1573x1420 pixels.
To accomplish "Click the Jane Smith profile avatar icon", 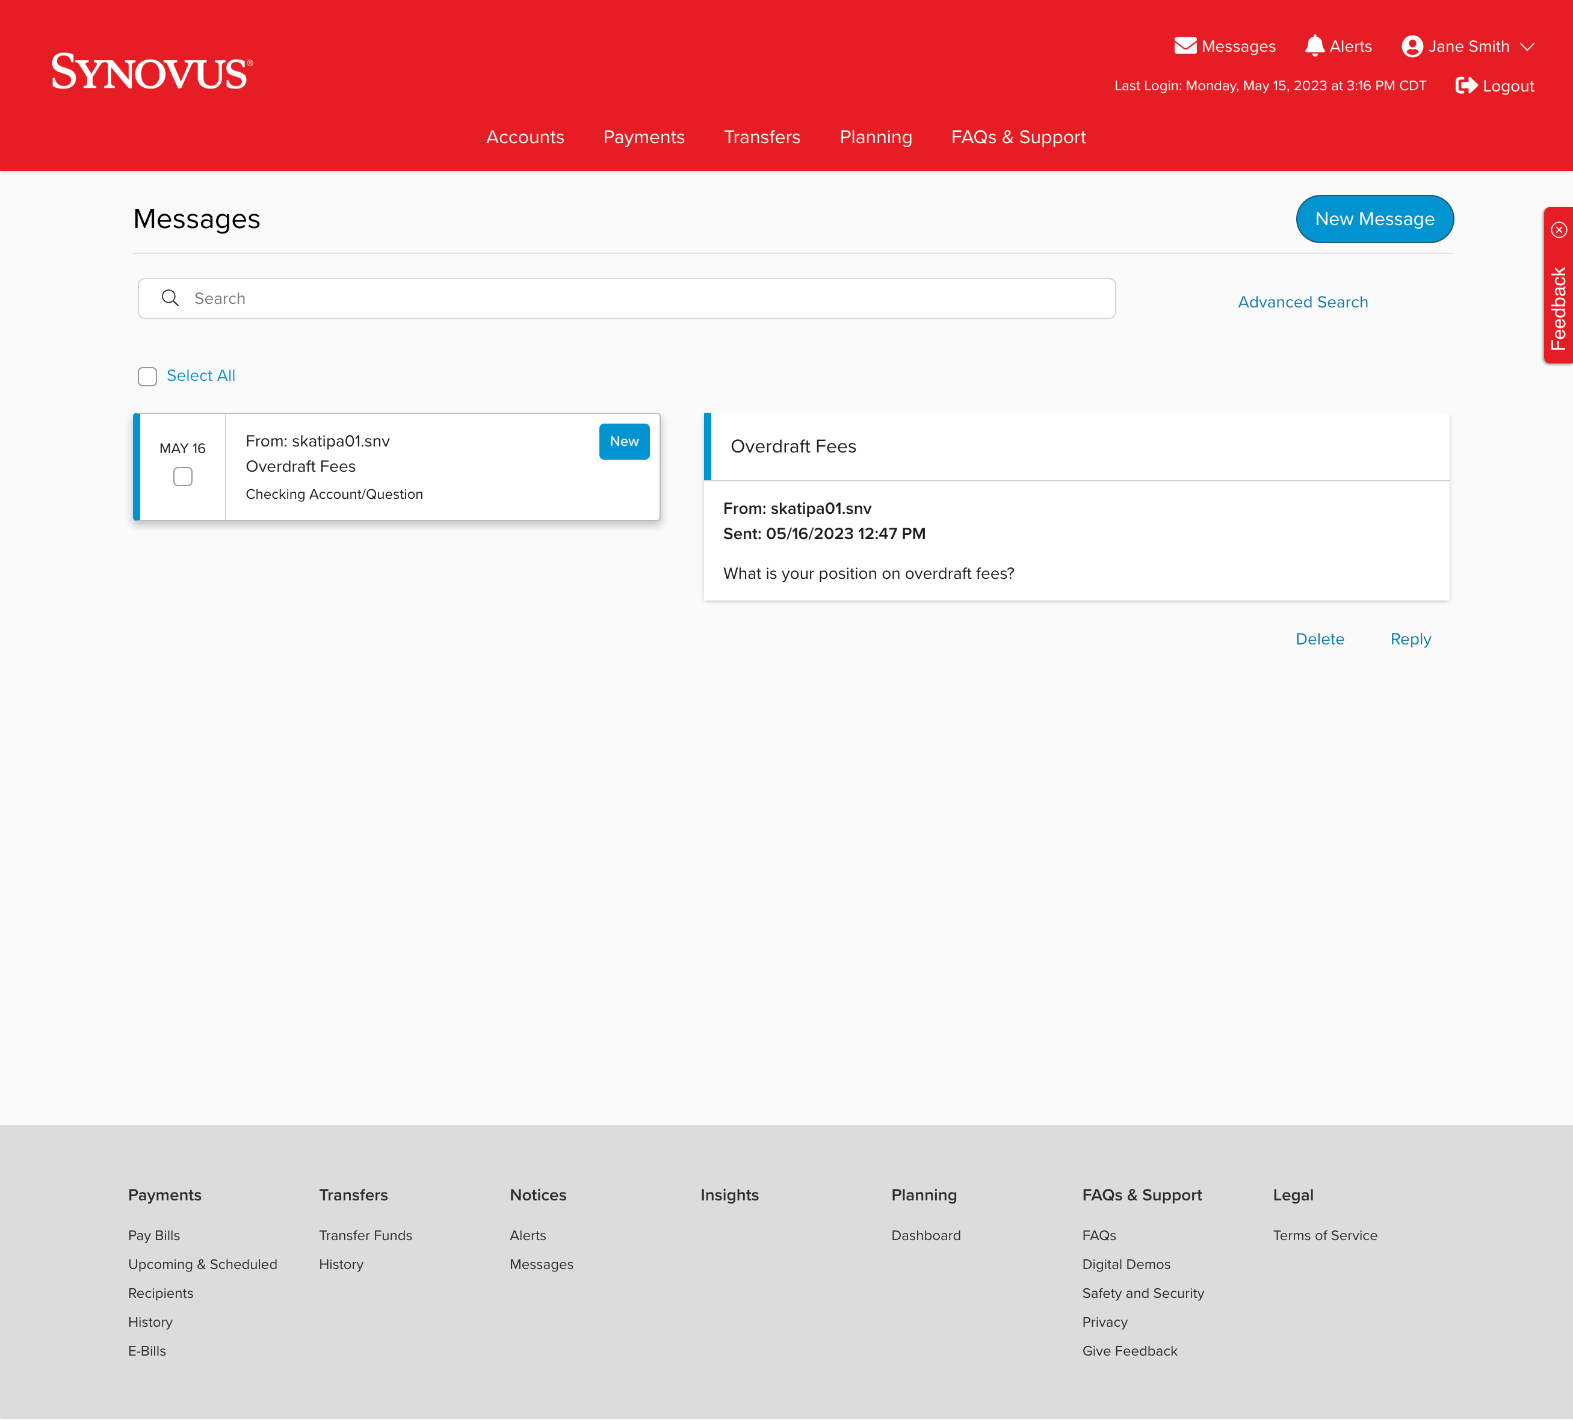I will click(x=1412, y=46).
